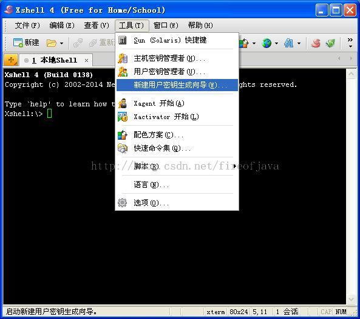Image resolution: width=360 pixels, height=319 pixels.
Task: Click the 启动新建用户密钥生成向导 status text
Action: point(51,312)
